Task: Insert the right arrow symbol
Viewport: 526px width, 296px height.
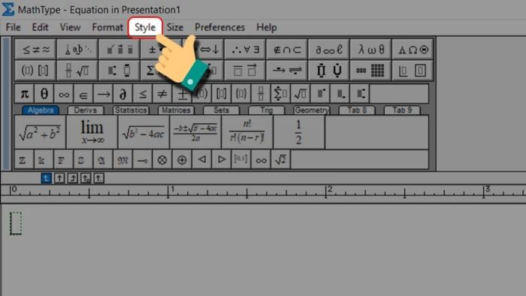Action: (104, 94)
